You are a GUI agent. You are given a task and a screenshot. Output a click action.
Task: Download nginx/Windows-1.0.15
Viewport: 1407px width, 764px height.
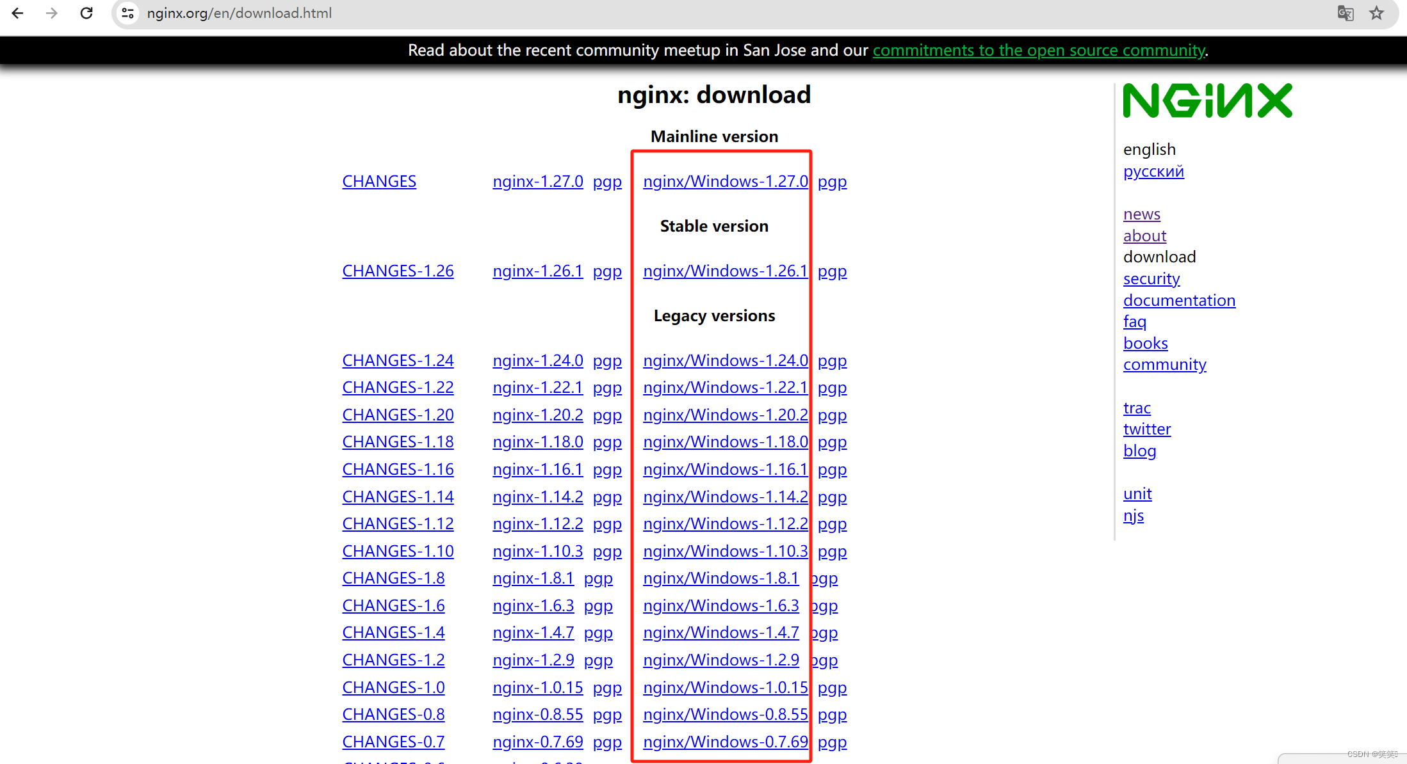[x=726, y=687]
